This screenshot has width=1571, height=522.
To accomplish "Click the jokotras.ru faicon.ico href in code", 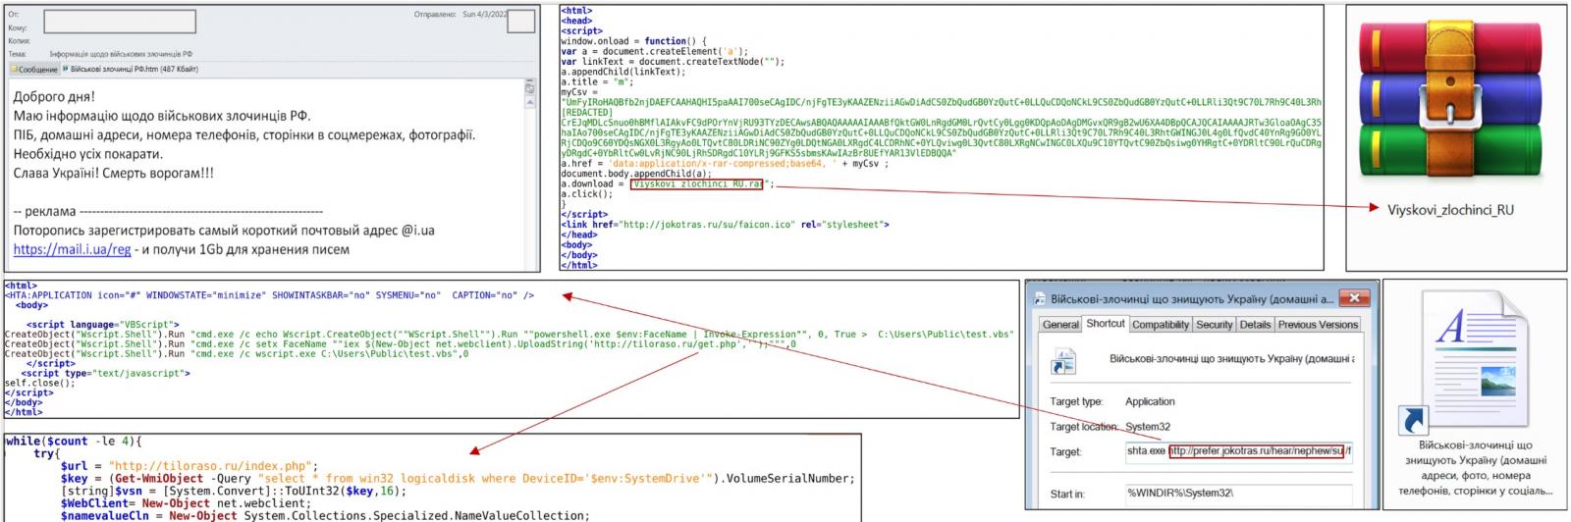I will [705, 225].
